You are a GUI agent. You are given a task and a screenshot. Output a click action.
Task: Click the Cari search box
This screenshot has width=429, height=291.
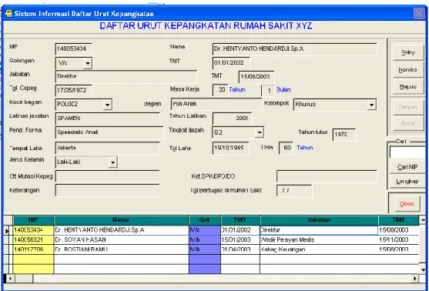click(x=407, y=152)
